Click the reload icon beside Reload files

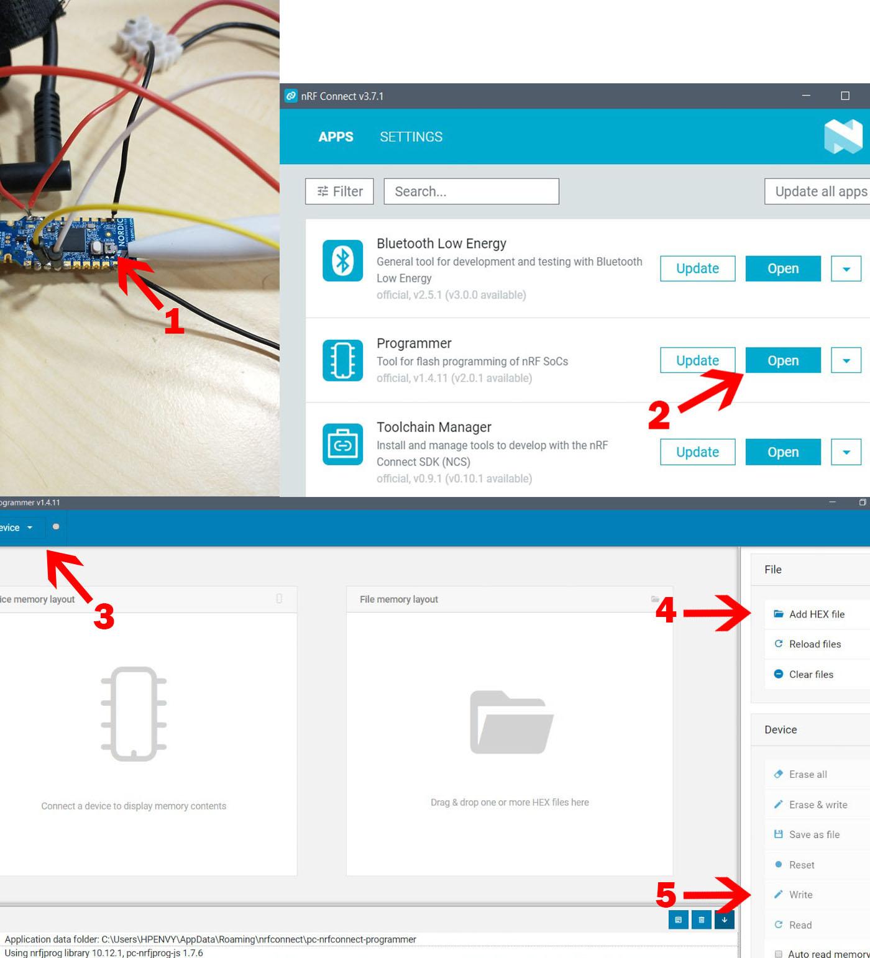(778, 644)
